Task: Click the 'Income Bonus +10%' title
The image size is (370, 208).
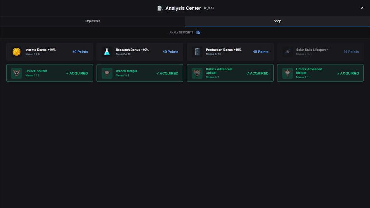Action: pos(41,50)
